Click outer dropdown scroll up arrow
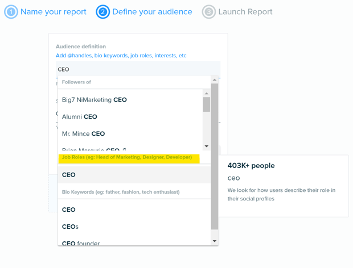The width and height of the screenshot is (353, 268). (x=215, y=79)
